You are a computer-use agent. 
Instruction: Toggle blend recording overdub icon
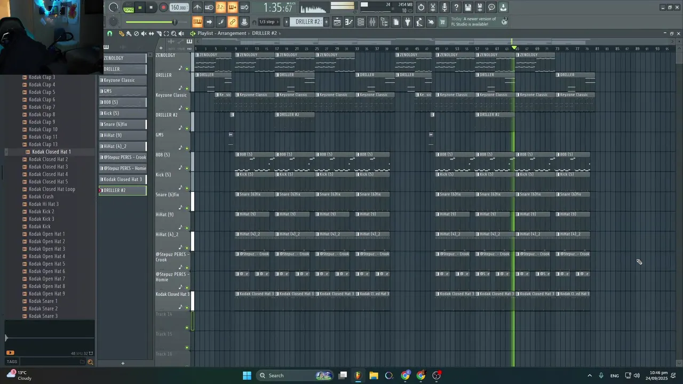tap(233, 7)
